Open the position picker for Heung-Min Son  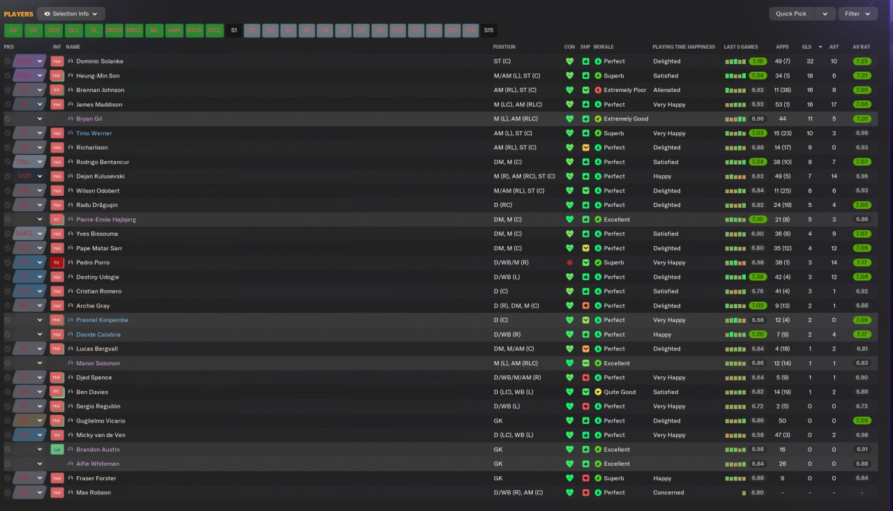(x=30, y=76)
